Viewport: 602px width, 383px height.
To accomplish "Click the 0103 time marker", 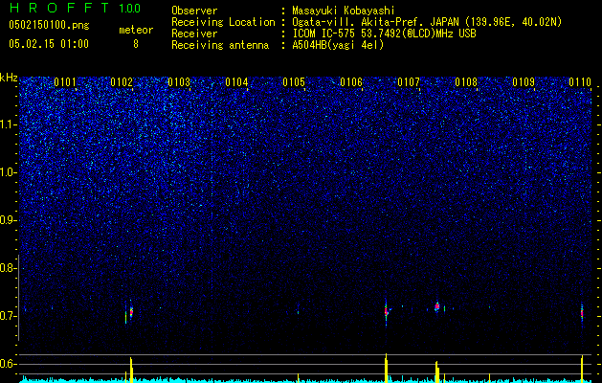I will tap(179, 81).
